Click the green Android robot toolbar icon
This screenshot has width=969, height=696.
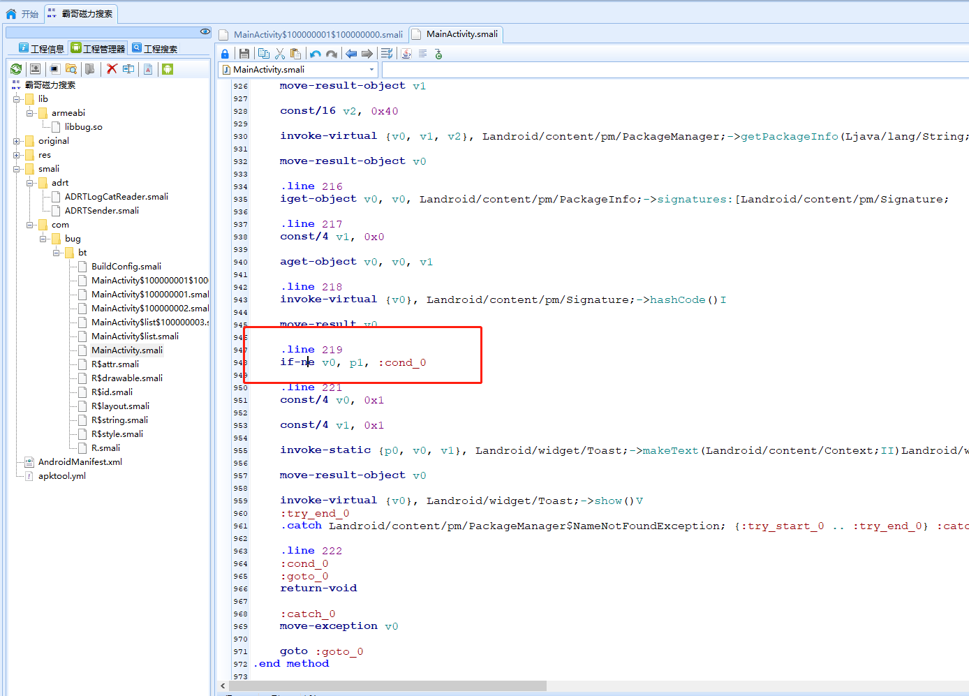[x=168, y=69]
